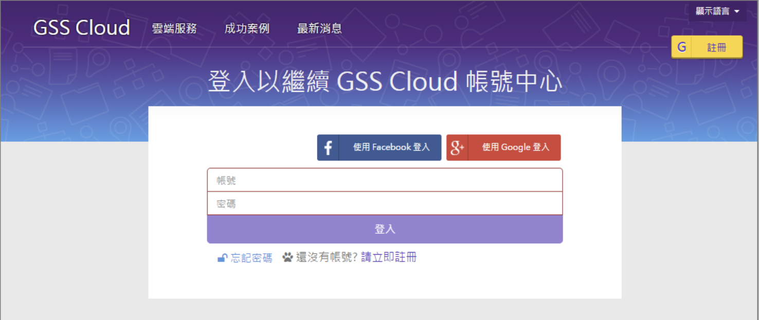Click the unlock icon beside 忘記密碼
Screen dimensions: 759x320
pos(222,258)
